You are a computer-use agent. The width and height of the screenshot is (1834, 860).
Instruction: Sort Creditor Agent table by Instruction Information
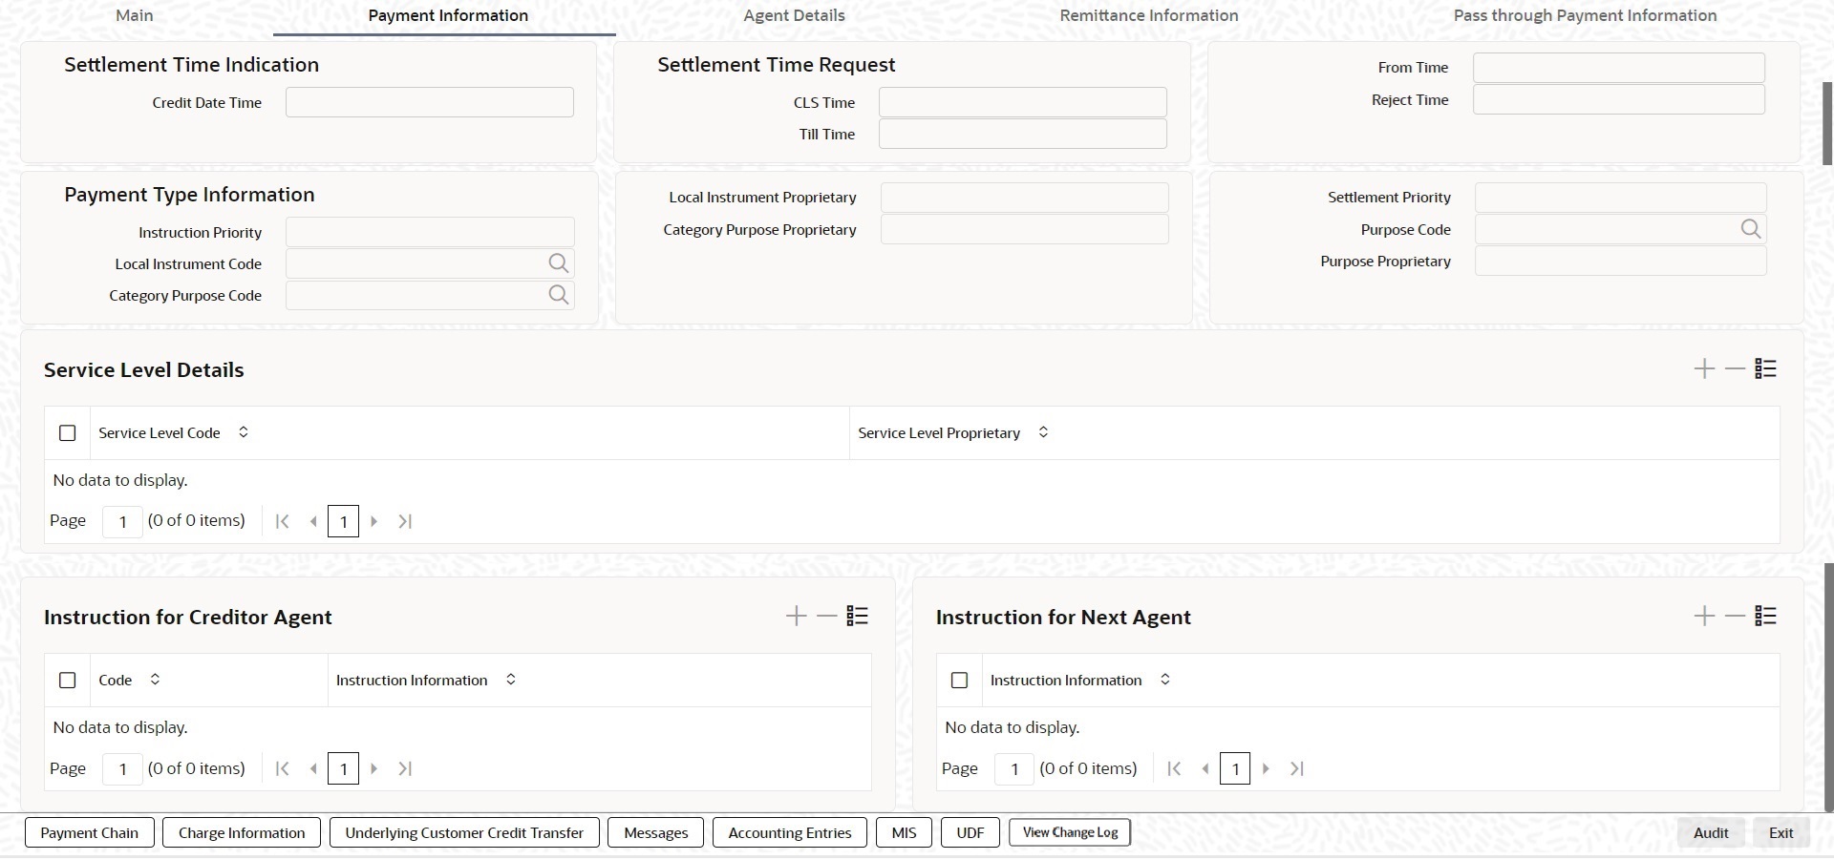coord(511,680)
